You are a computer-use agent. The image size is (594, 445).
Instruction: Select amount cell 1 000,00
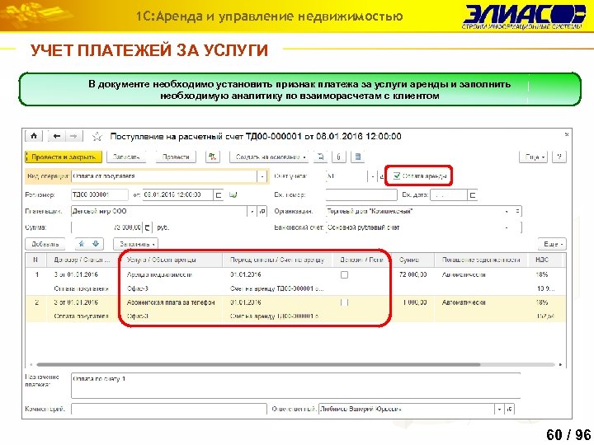tap(415, 302)
